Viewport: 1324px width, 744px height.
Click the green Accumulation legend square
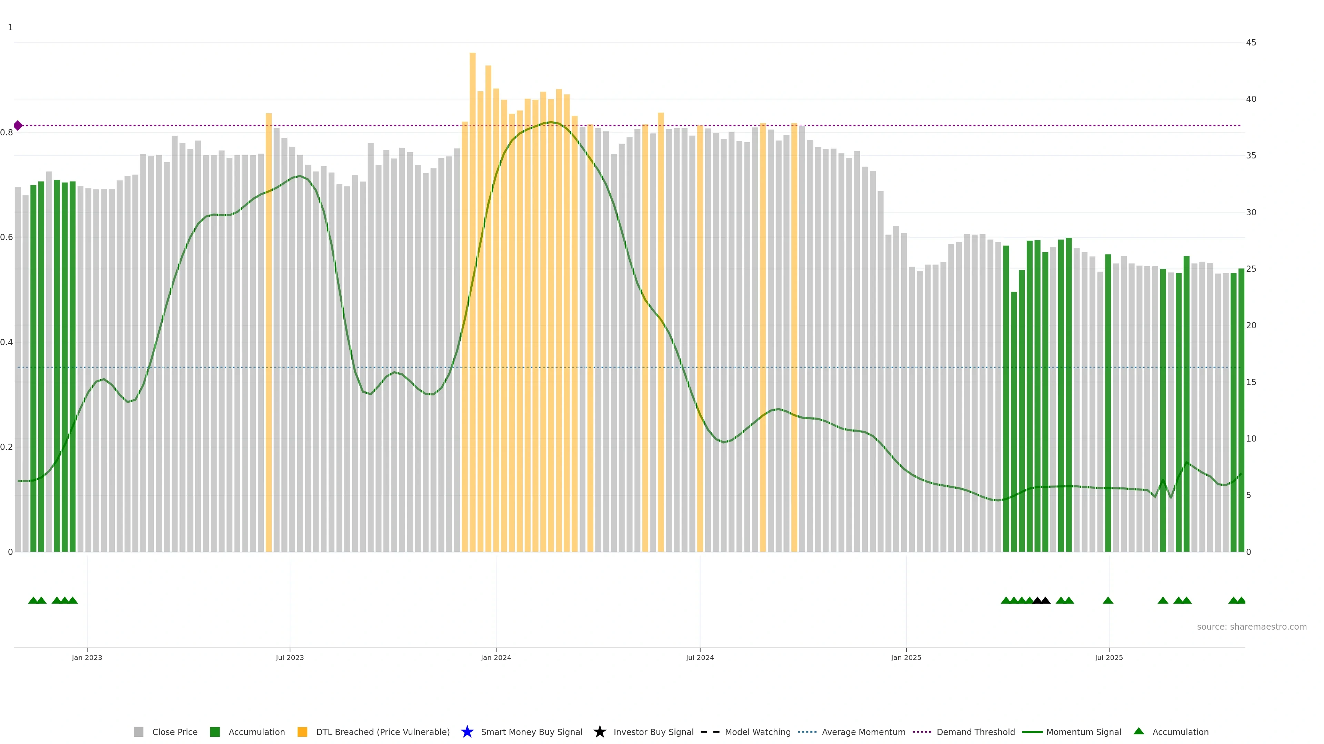click(215, 732)
